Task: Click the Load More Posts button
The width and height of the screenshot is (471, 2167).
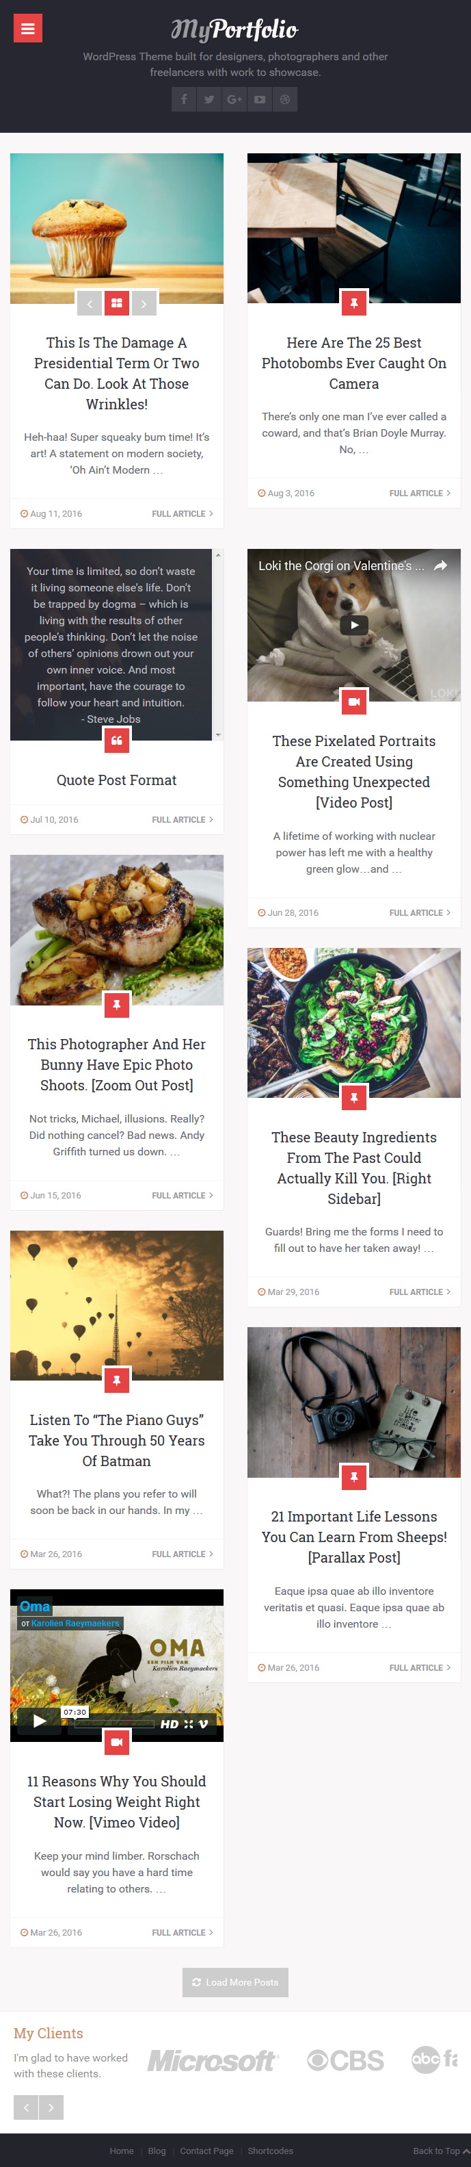Action: 235,1983
